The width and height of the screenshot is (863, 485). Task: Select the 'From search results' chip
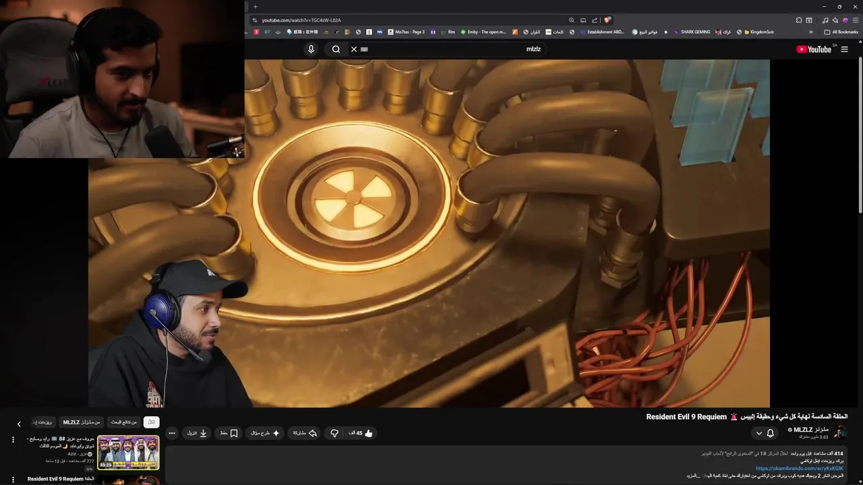(x=124, y=422)
